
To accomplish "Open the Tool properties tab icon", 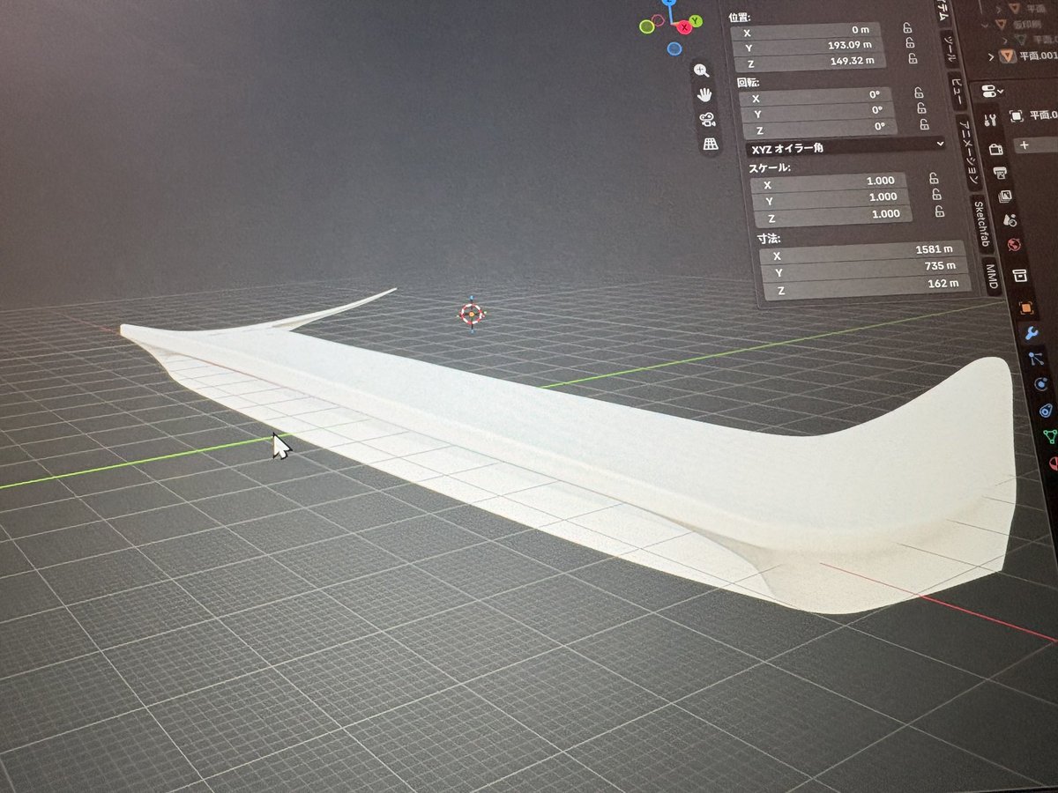I will (x=990, y=120).
